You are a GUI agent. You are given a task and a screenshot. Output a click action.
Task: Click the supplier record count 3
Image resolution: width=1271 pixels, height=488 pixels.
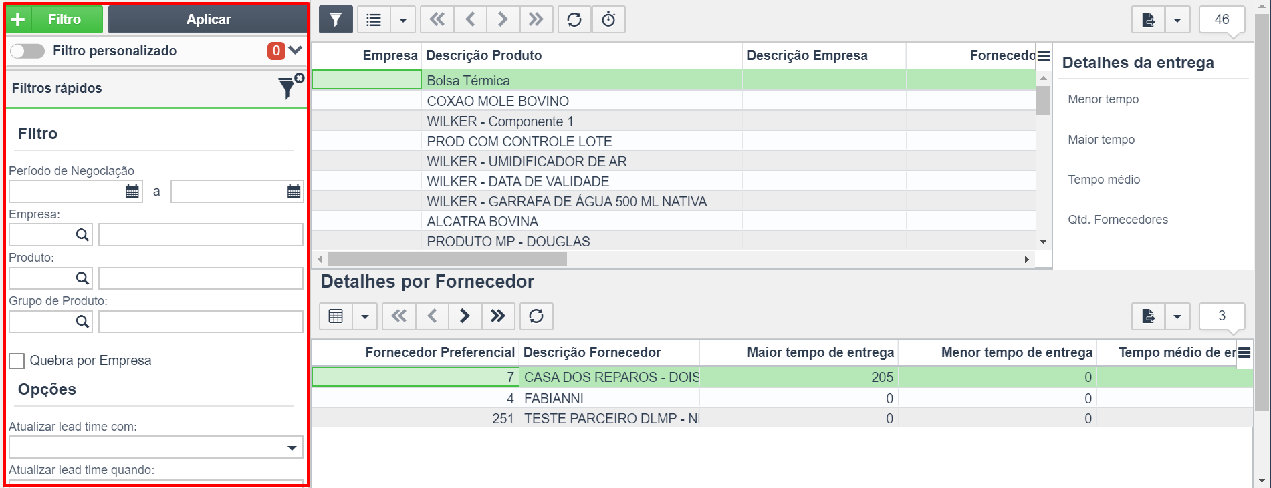pyautogui.click(x=1222, y=316)
